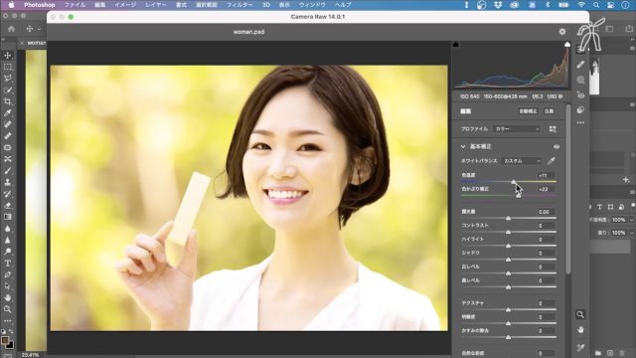Open macOS Control Center icon
The height and width of the screenshot is (358, 636).
pos(610,5)
